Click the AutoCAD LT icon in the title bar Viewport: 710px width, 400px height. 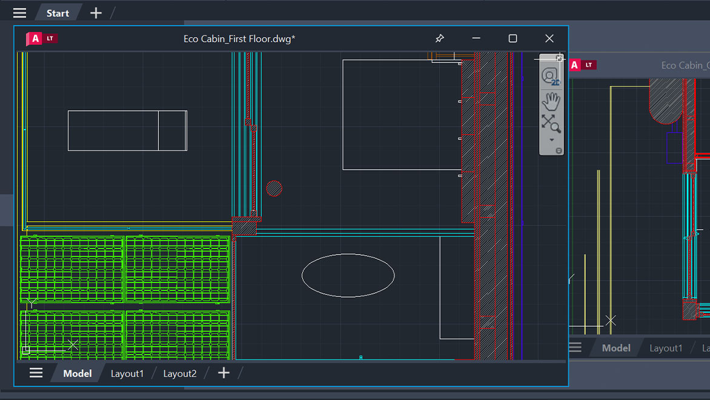(41, 38)
